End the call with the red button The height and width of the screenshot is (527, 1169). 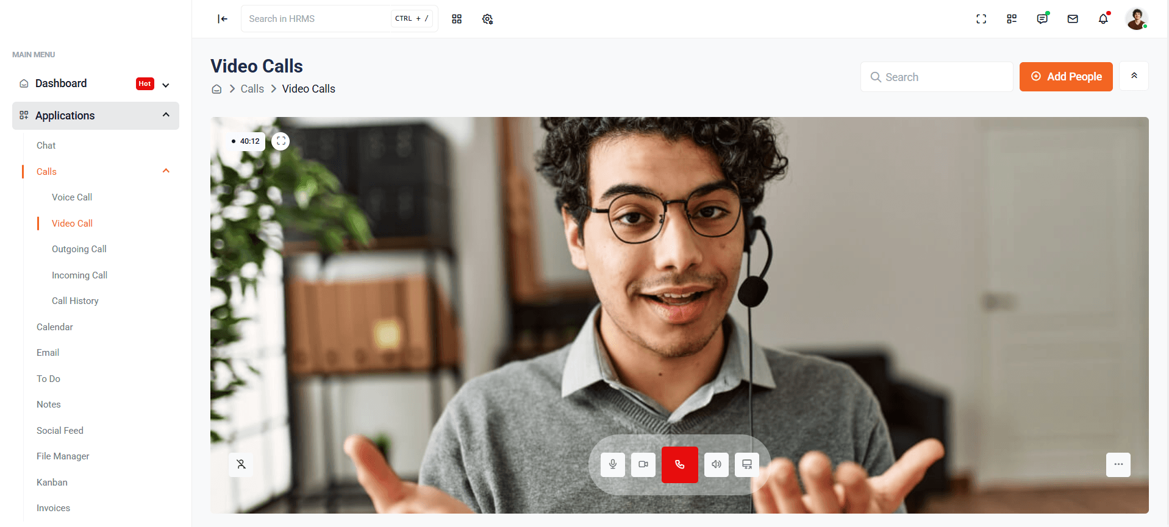click(680, 464)
